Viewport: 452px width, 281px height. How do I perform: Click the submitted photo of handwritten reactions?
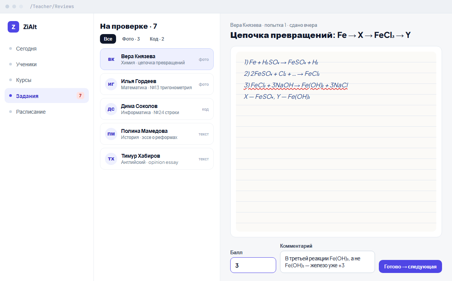[336, 142]
